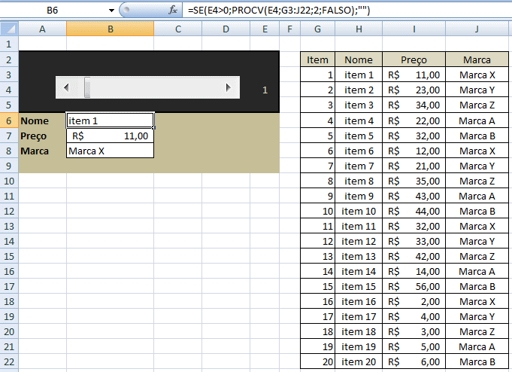
Task: Select the brand cell for item 7
Action: [x=477, y=166]
